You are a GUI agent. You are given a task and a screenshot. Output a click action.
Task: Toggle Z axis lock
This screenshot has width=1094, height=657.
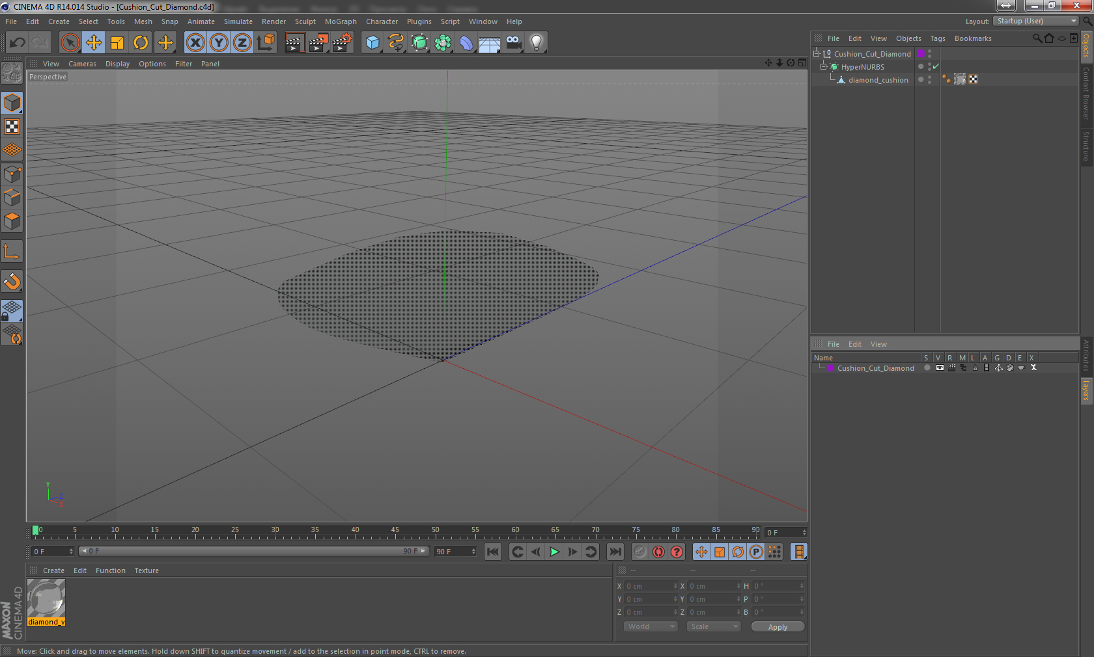click(x=242, y=43)
